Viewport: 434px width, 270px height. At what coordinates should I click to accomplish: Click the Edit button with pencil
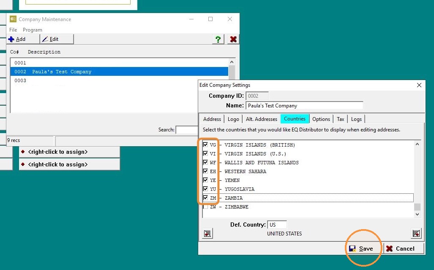click(x=57, y=39)
